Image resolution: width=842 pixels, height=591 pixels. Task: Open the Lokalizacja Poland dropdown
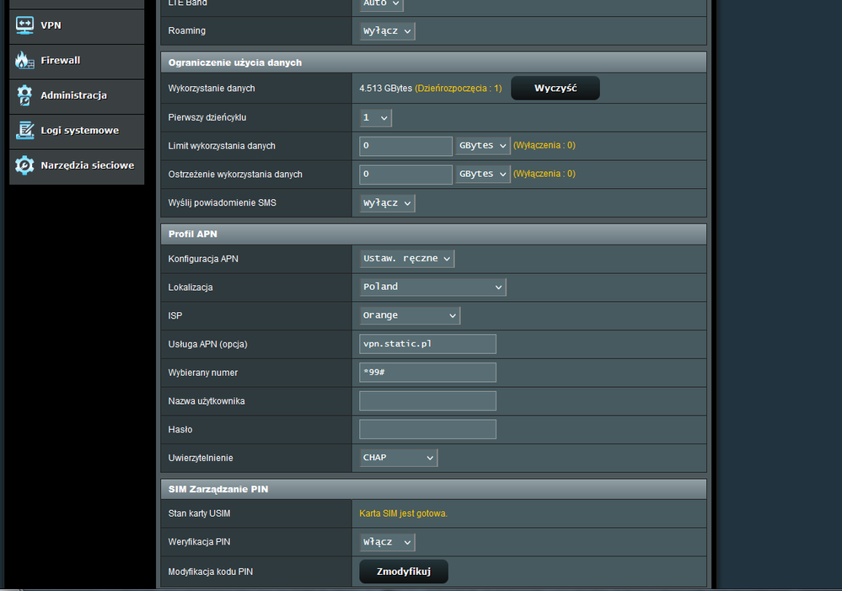(x=432, y=287)
